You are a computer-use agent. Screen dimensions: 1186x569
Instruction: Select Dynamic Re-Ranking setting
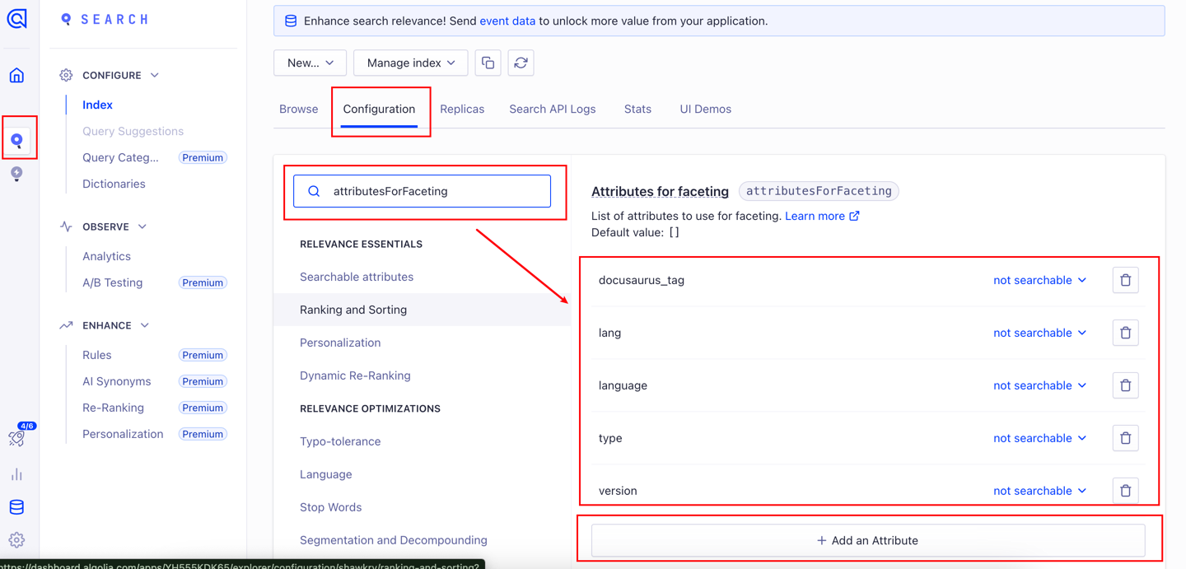[355, 375]
